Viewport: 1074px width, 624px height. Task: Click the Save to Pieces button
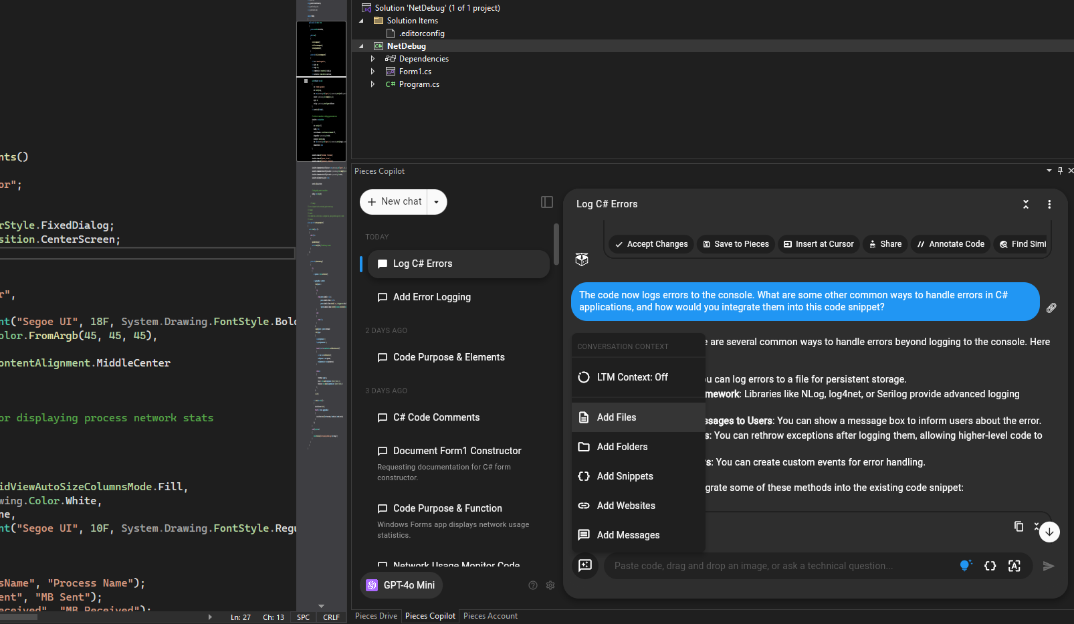pos(736,244)
